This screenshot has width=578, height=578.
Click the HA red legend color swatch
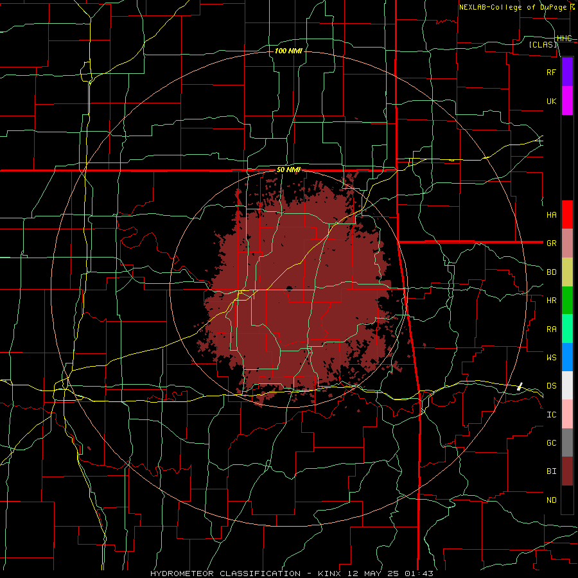[567, 215]
